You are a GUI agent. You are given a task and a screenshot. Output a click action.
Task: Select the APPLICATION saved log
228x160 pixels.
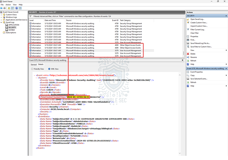(14, 25)
